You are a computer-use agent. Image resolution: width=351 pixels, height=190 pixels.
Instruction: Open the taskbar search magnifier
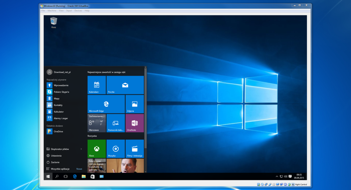pyautogui.click(x=57, y=177)
